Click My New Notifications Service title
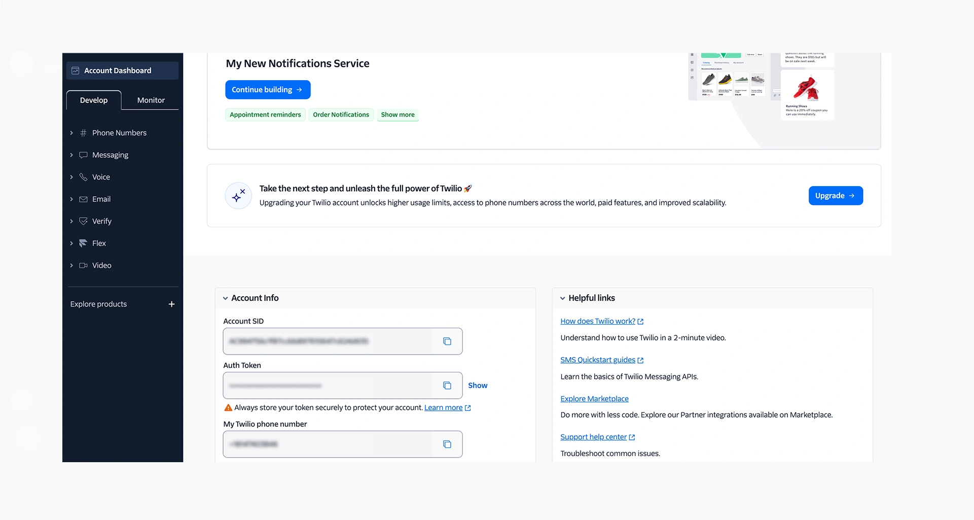The height and width of the screenshot is (520, 974). (298, 63)
